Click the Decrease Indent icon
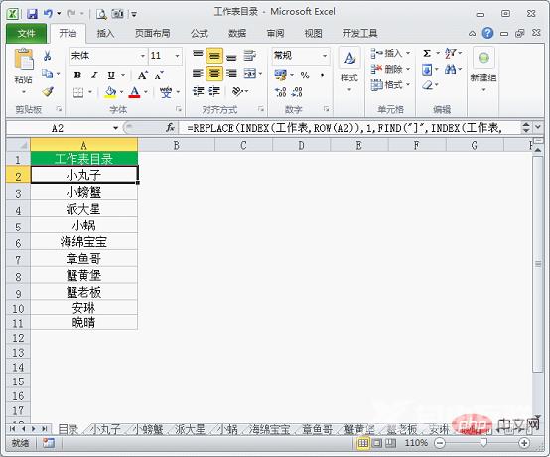The width and height of the screenshot is (550, 457). click(198, 91)
